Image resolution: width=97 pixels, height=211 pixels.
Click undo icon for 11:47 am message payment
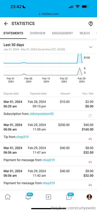click(x=90, y=162)
